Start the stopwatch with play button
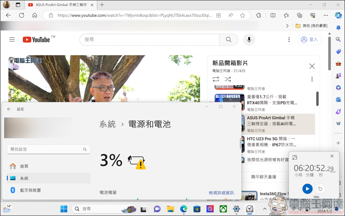The height and width of the screenshot is (216, 345). 307,189
